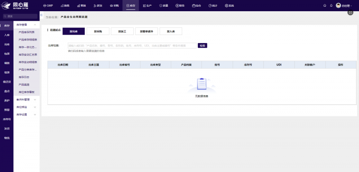Click the 出库日期 column header
Image resolution: width=359 pixels, height=172 pixels.
pyautogui.click(x=63, y=65)
